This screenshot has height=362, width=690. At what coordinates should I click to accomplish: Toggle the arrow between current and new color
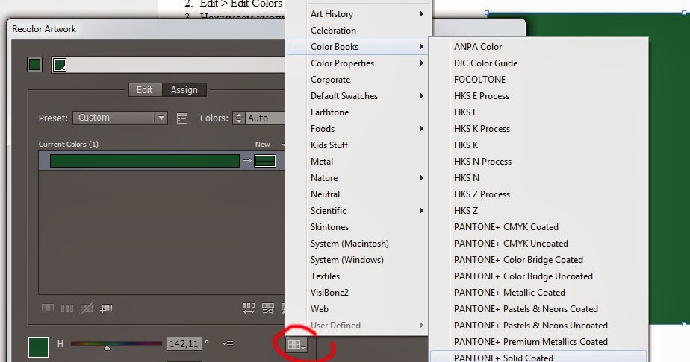point(247,161)
